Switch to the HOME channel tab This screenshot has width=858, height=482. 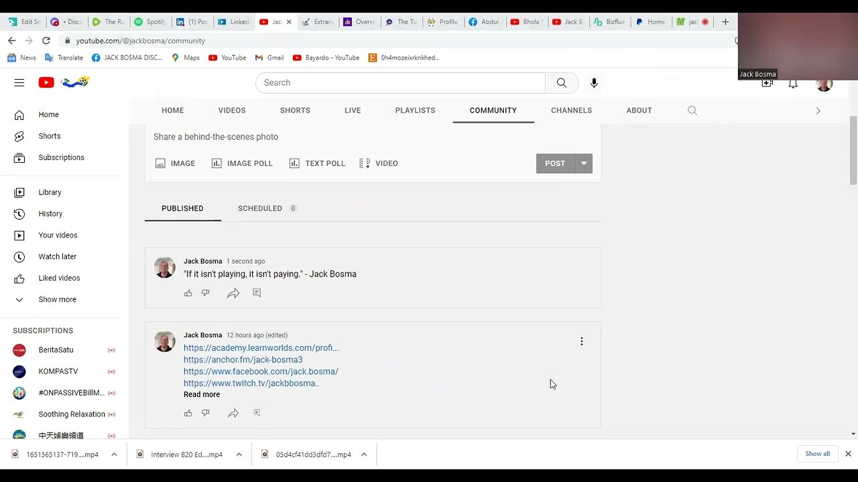click(172, 110)
